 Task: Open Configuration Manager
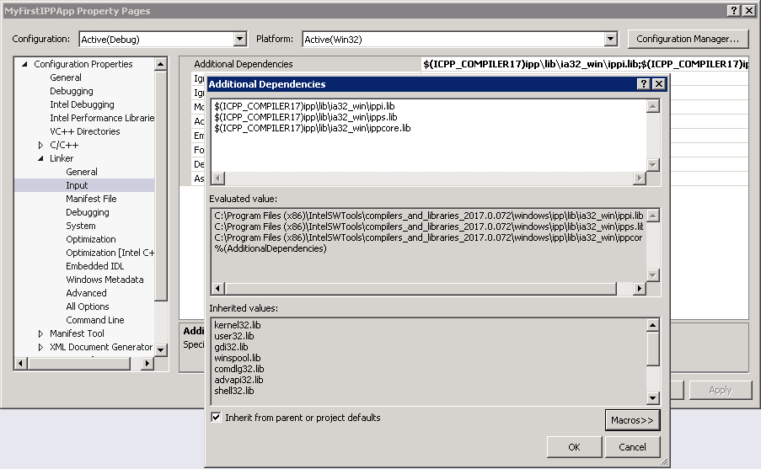coord(687,40)
